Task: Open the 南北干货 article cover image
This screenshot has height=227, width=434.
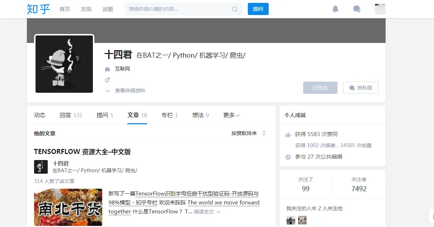Action: coord(68,207)
